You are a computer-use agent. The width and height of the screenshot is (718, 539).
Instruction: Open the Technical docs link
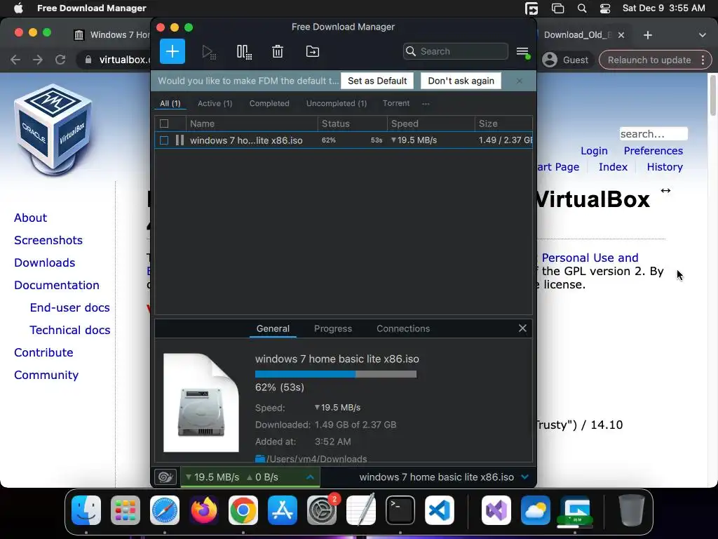pos(70,330)
